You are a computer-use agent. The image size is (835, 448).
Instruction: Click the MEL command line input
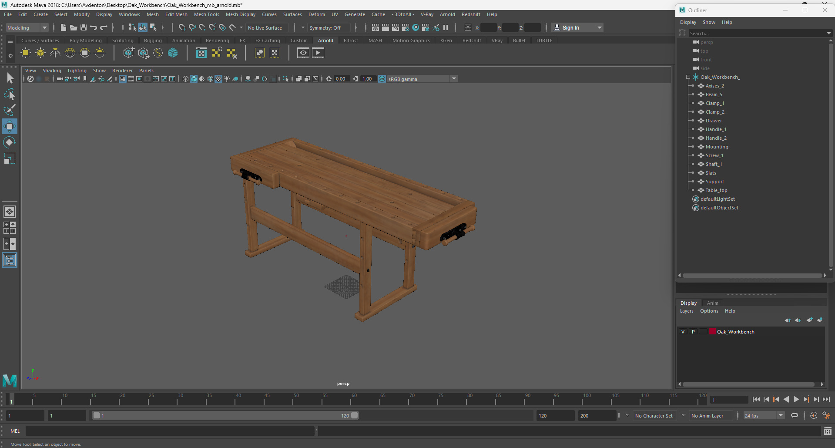[170, 431]
